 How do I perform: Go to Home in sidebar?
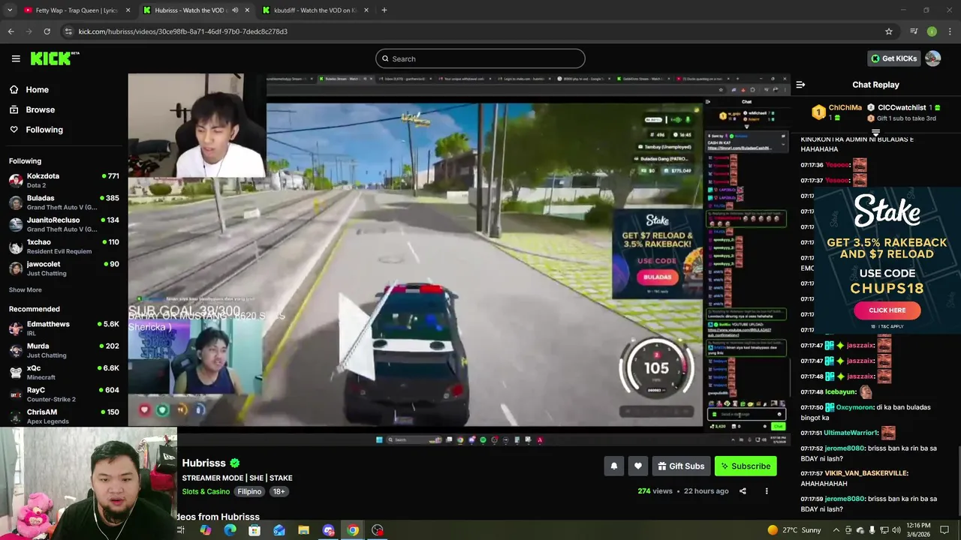37,89
